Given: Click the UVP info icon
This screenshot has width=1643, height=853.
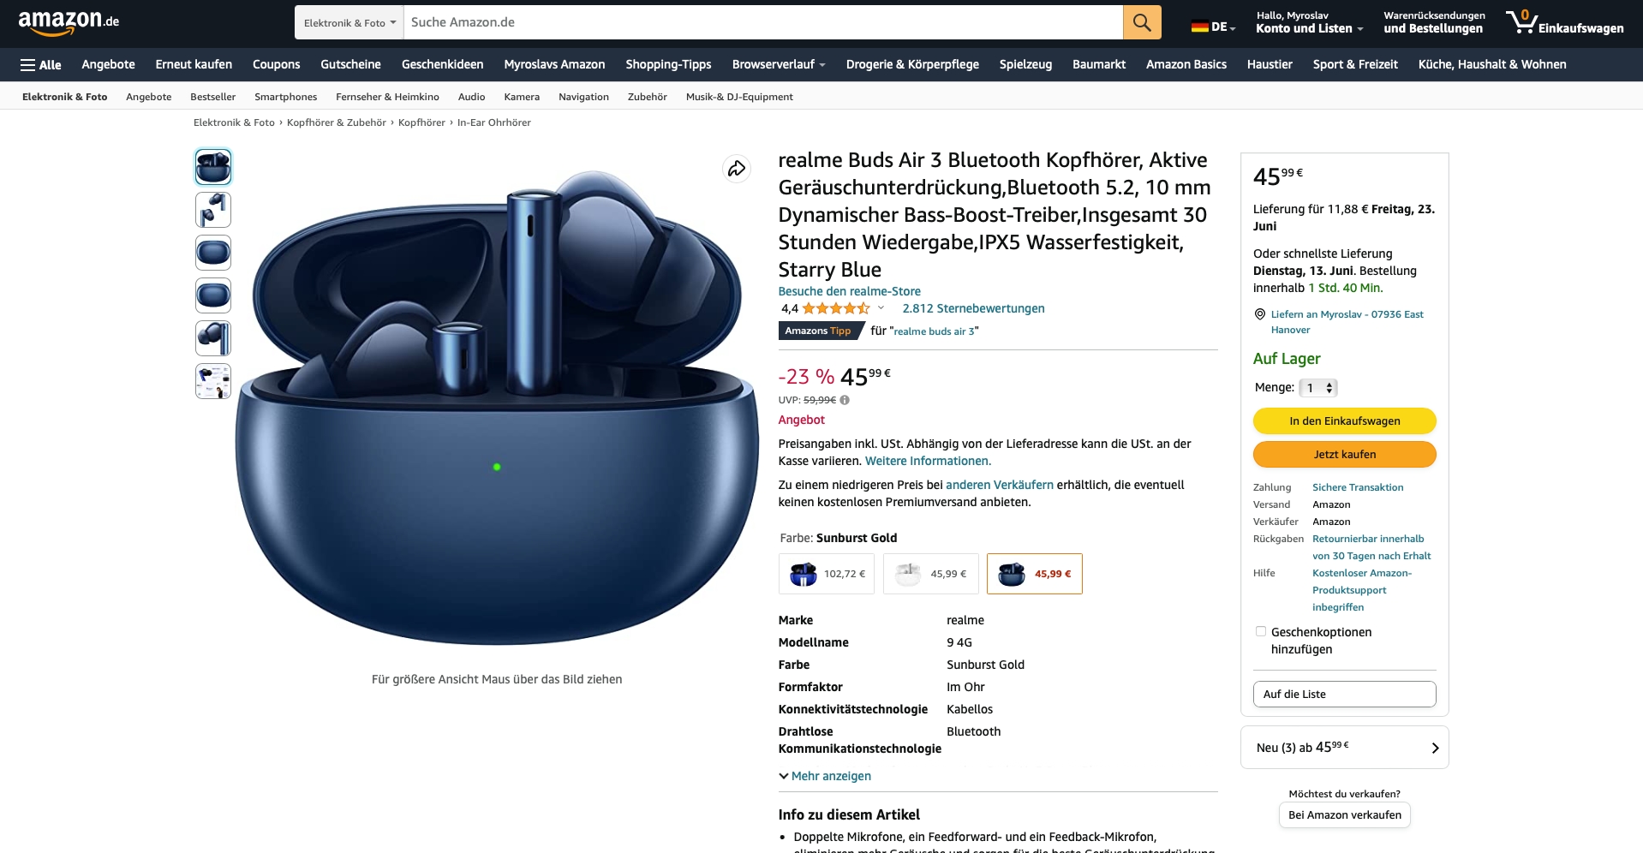Looking at the screenshot, I should [x=845, y=400].
